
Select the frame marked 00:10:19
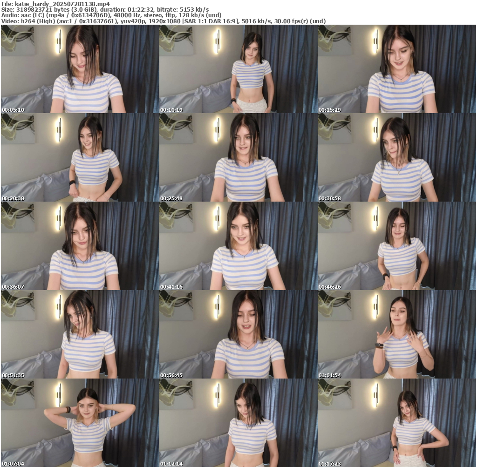(238, 69)
